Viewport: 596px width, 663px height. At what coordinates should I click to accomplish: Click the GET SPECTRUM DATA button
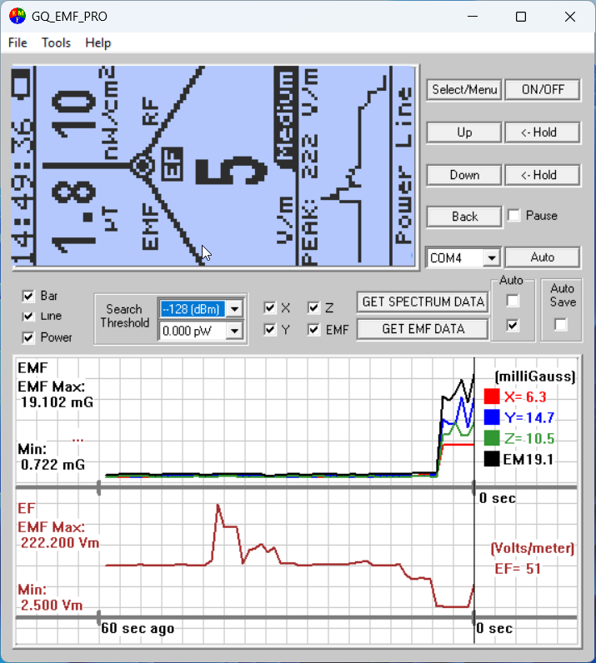pos(423,302)
